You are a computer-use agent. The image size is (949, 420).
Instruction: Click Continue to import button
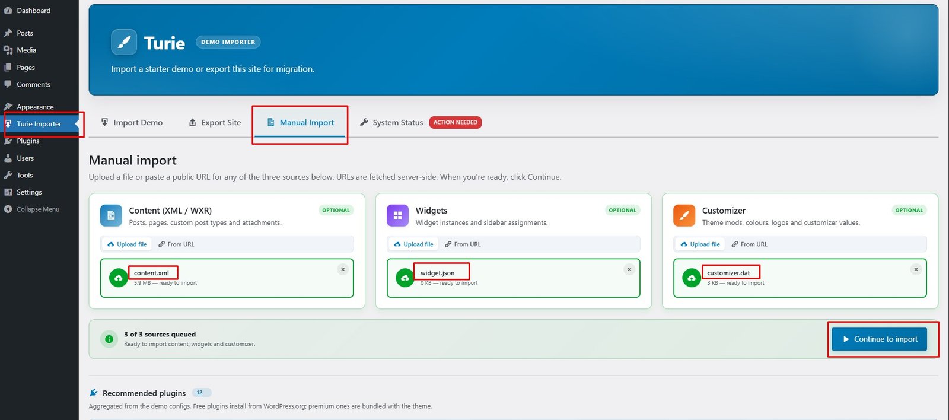click(879, 339)
